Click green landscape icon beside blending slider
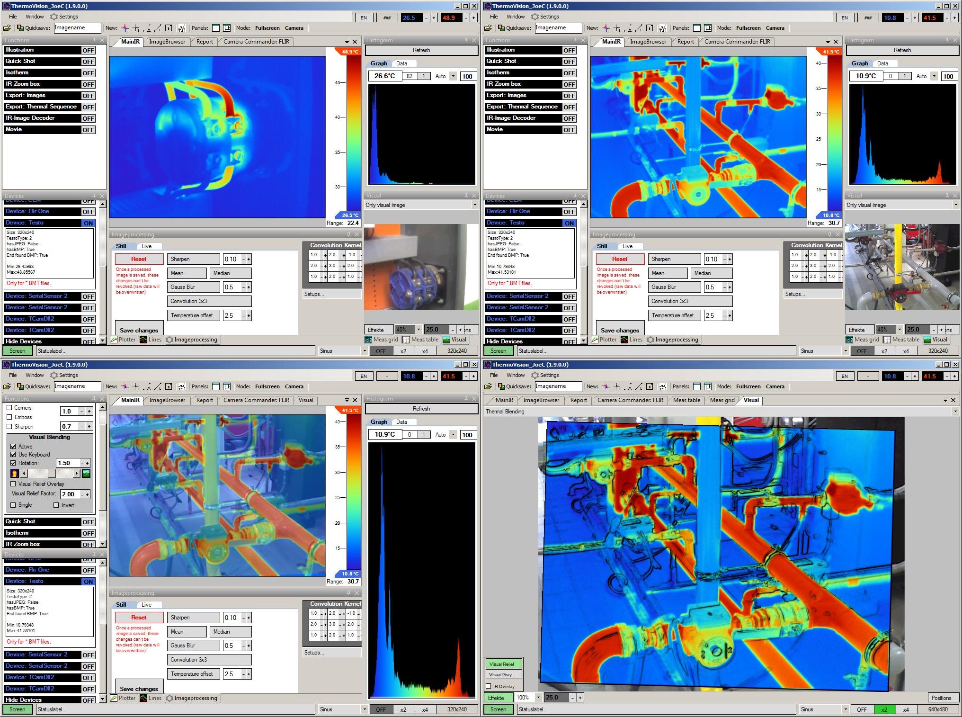The height and width of the screenshot is (717, 962). 86,474
